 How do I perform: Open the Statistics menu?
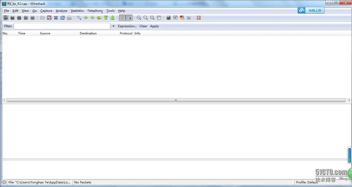click(x=77, y=11)
